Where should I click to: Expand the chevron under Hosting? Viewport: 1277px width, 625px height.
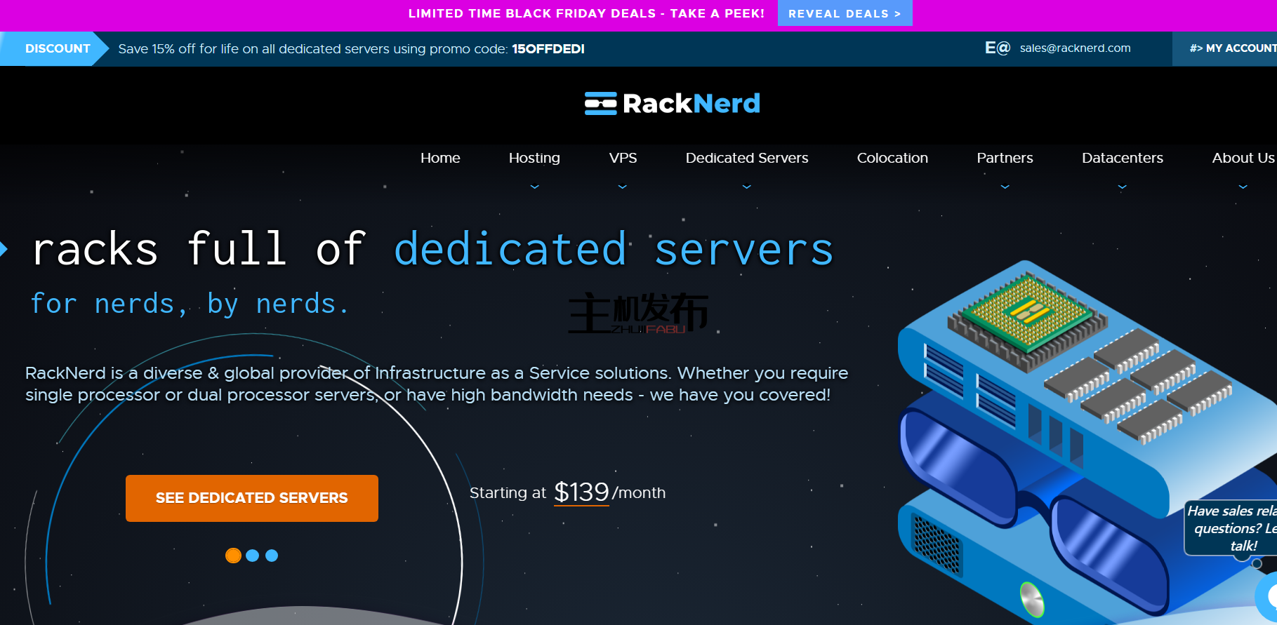(534, 187)
